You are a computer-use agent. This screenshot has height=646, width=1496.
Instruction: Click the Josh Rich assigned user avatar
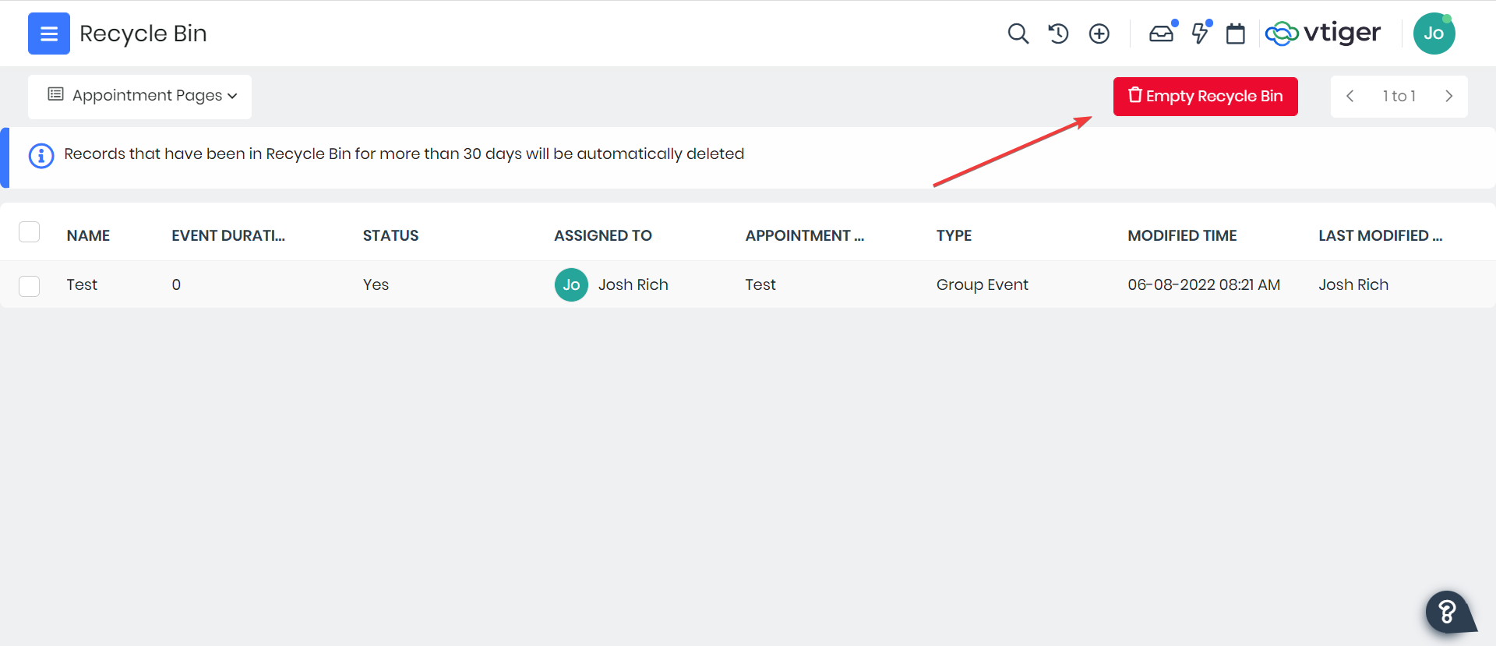571,284
